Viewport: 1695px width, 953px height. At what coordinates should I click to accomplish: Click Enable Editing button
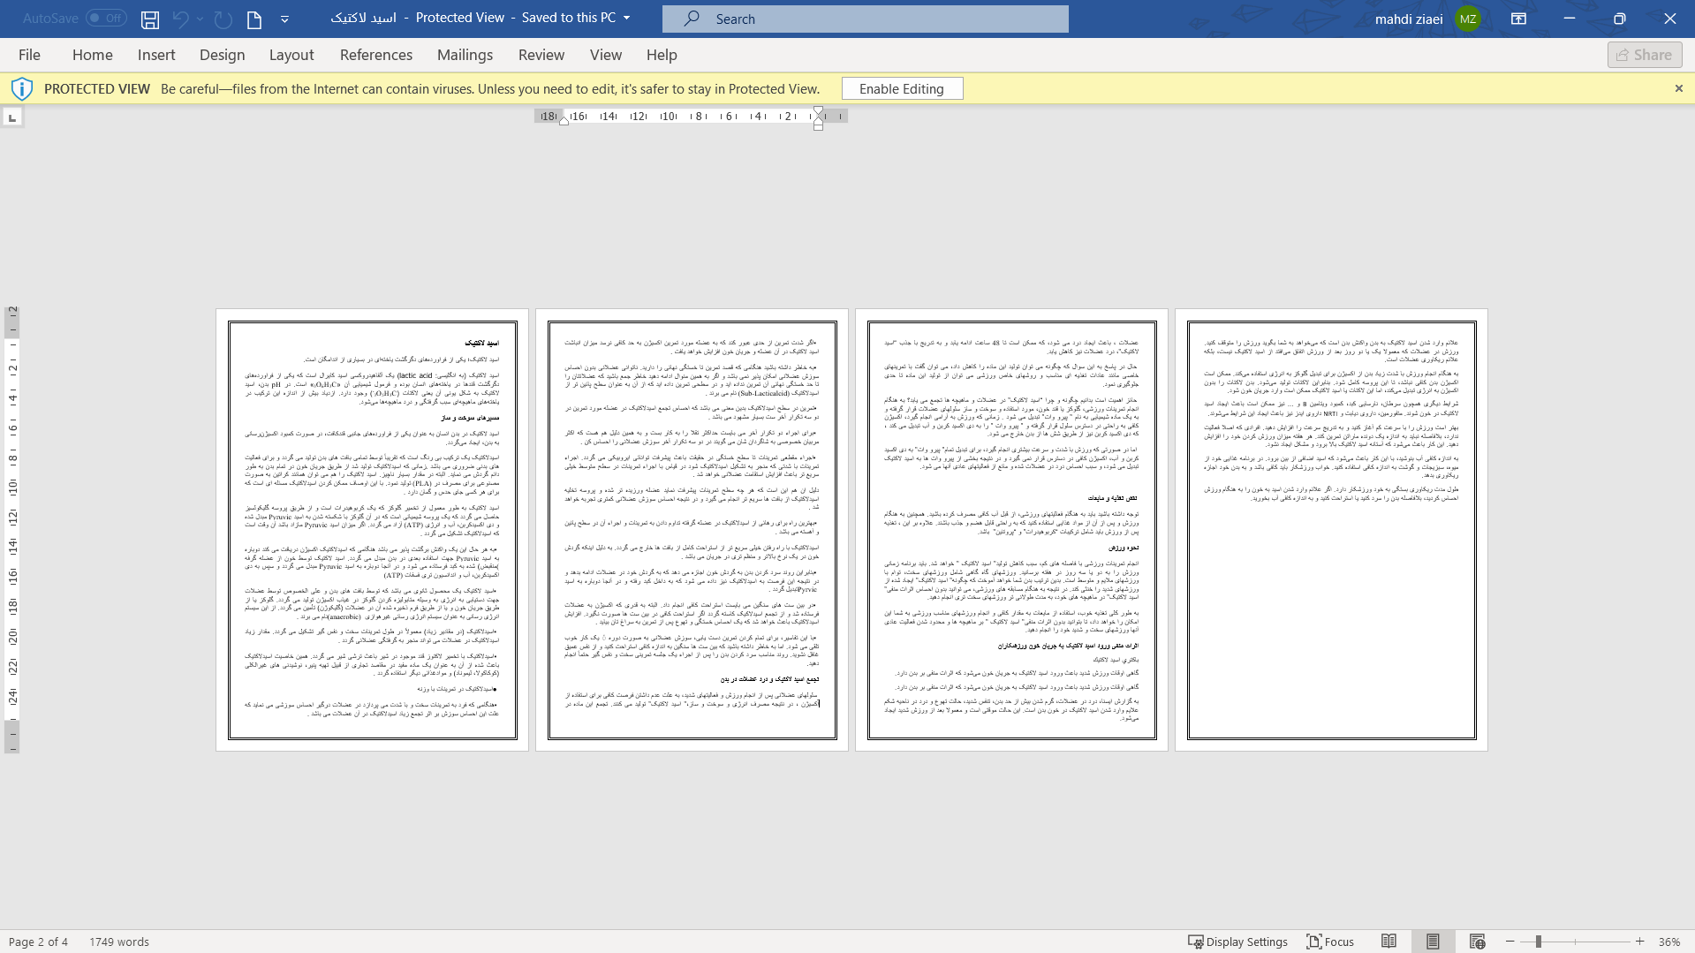[x=902, y=88]
